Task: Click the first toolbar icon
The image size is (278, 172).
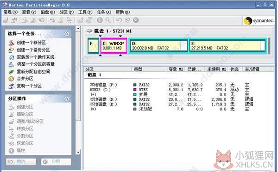Action: pyautogui.click(x=6, y=20)
